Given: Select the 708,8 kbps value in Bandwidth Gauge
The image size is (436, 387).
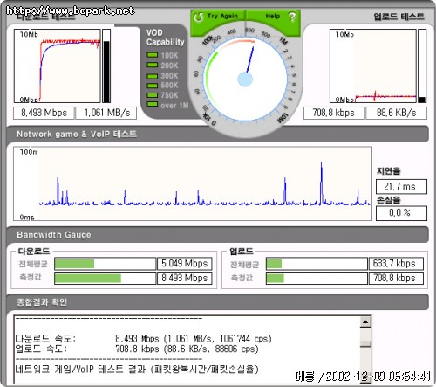Looking at the screenshot, I should pos(396,278).
